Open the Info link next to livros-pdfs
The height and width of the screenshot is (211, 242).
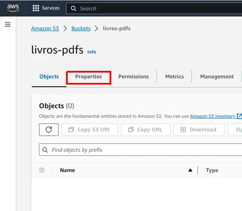(92, 52)
